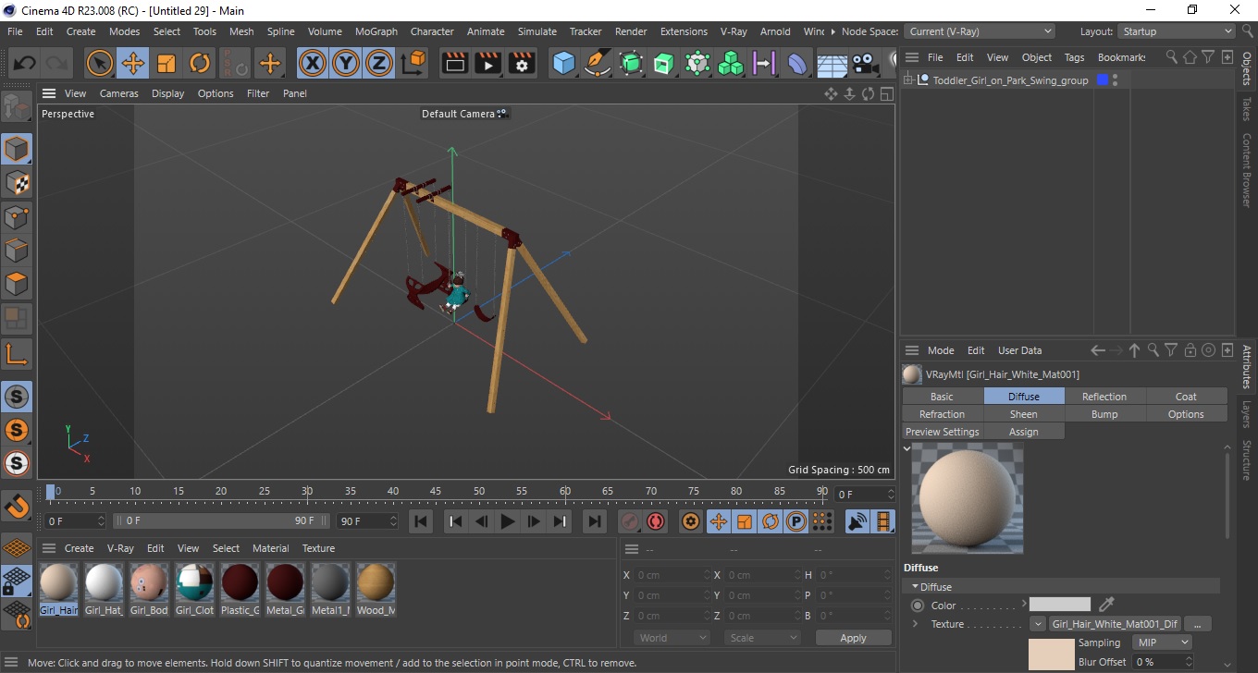Open the V-Ray menu
The image size is (1258, 673).
coord(734,31)
